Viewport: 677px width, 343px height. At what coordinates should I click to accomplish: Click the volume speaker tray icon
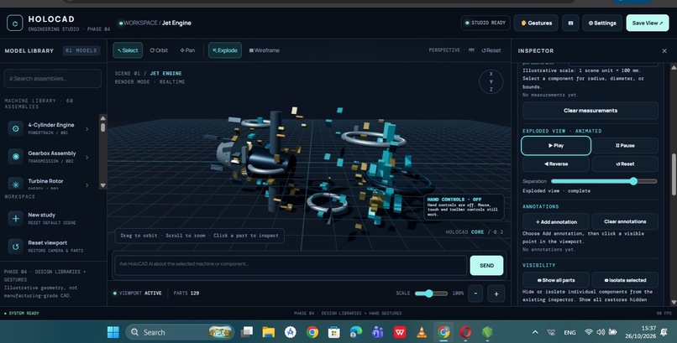click(601, 332)
